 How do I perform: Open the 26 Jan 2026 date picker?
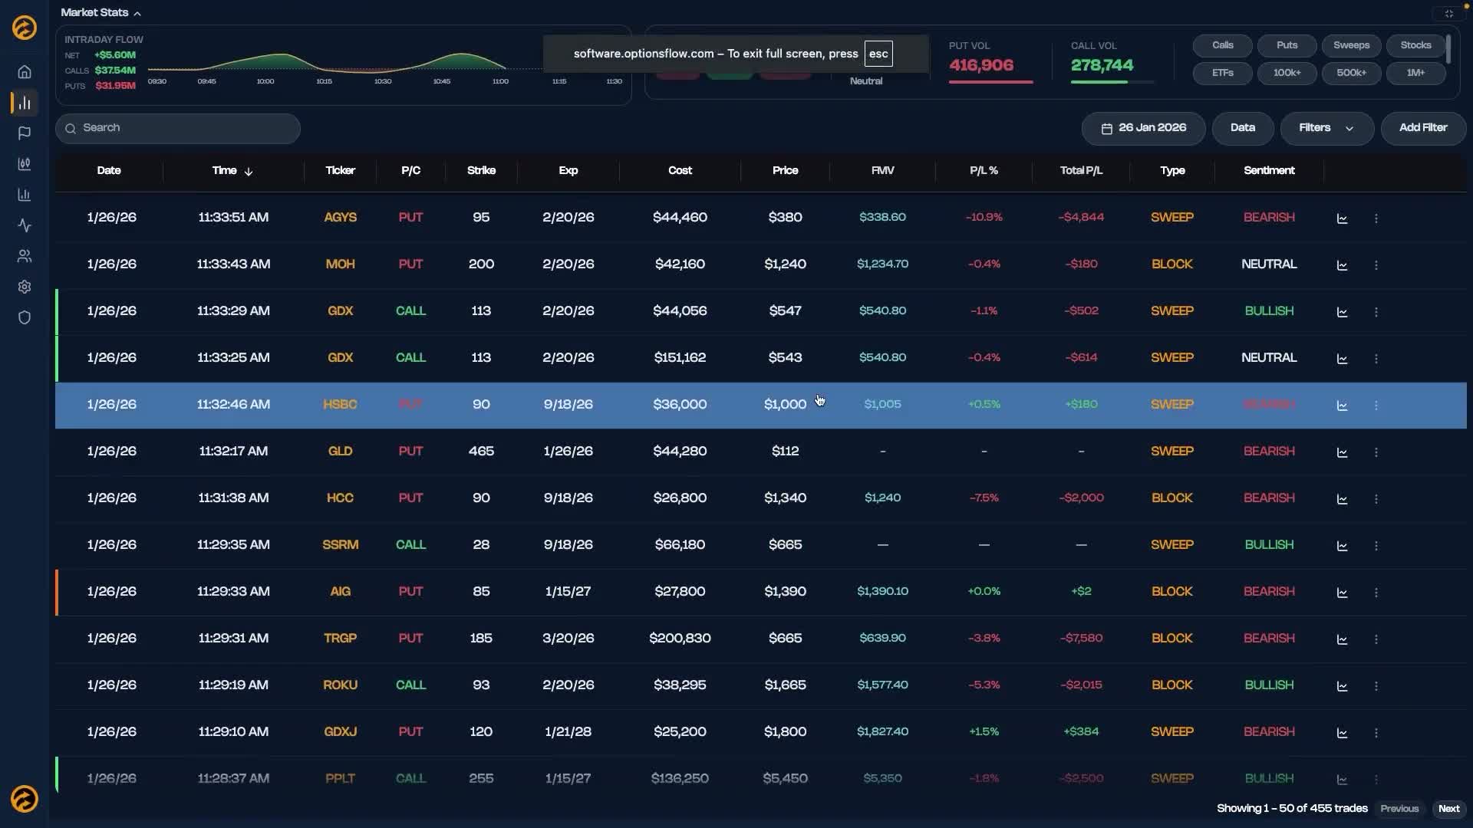(x=1143, y=128)
